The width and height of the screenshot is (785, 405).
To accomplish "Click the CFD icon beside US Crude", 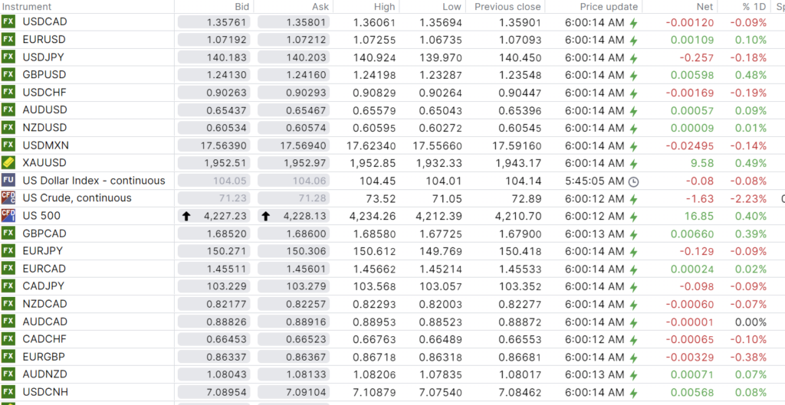I will point(8,198).
